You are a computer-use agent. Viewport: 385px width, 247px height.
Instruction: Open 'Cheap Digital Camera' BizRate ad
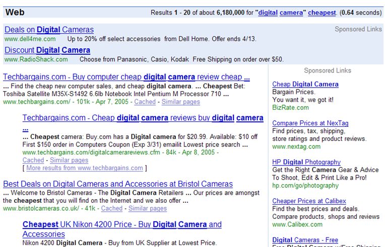point(305,84)
